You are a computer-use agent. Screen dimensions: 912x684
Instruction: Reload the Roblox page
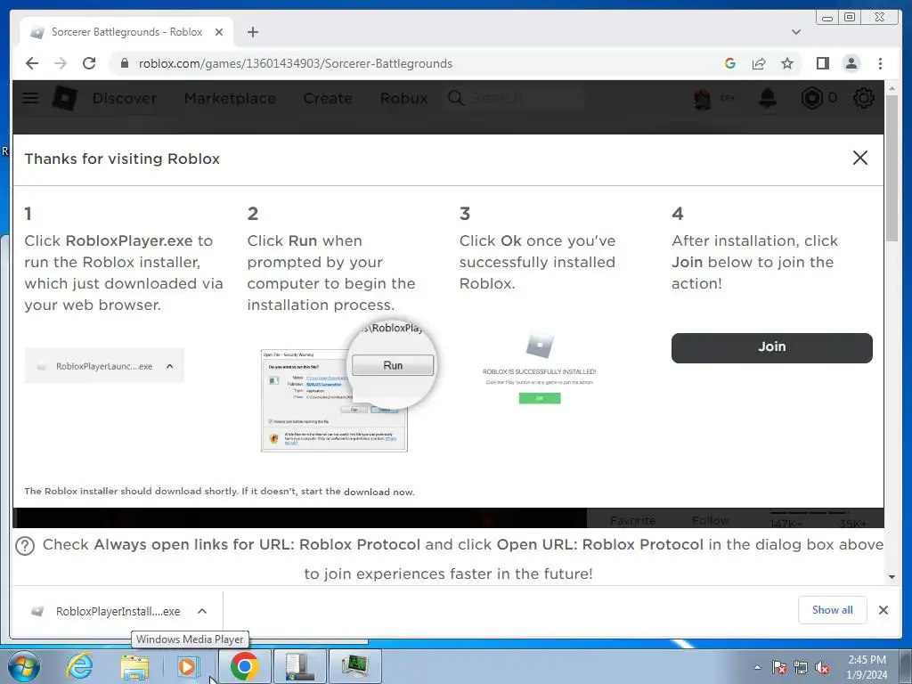click(x=89, y=63)
